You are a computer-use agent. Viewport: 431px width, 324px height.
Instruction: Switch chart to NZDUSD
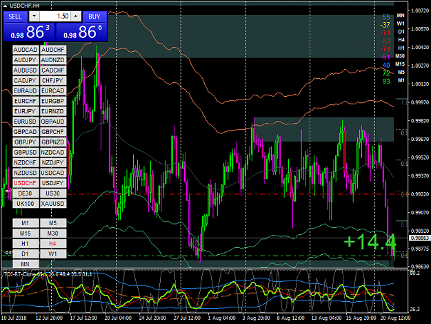tap(26, 173)
